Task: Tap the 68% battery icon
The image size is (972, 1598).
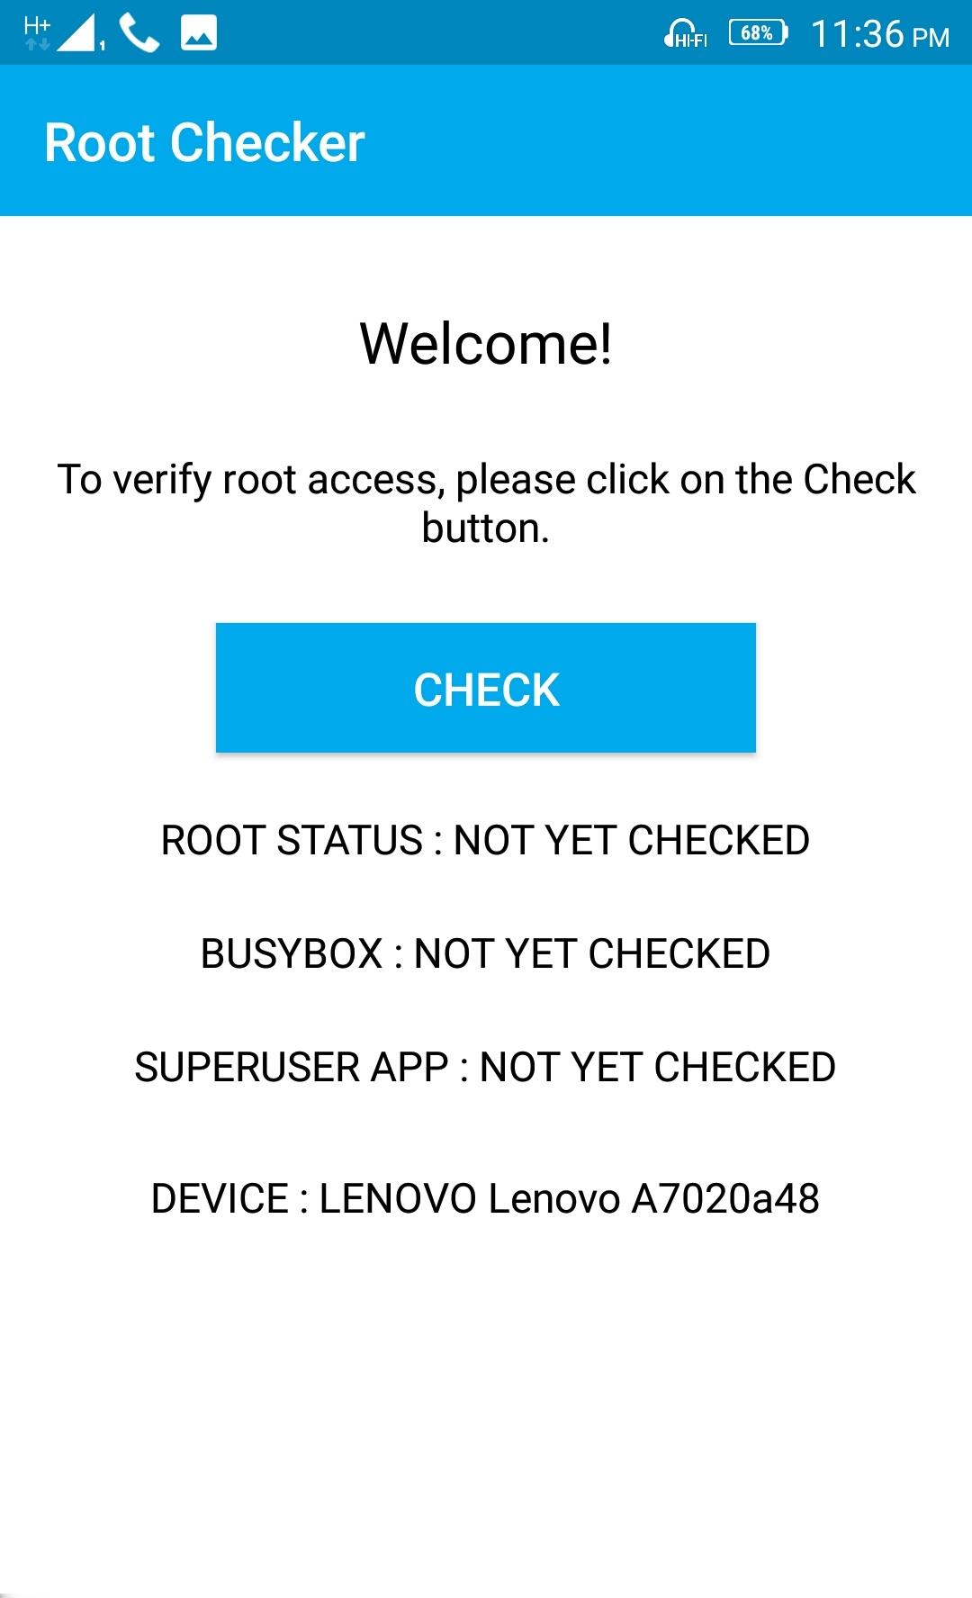Action: (x=759, y=33)
